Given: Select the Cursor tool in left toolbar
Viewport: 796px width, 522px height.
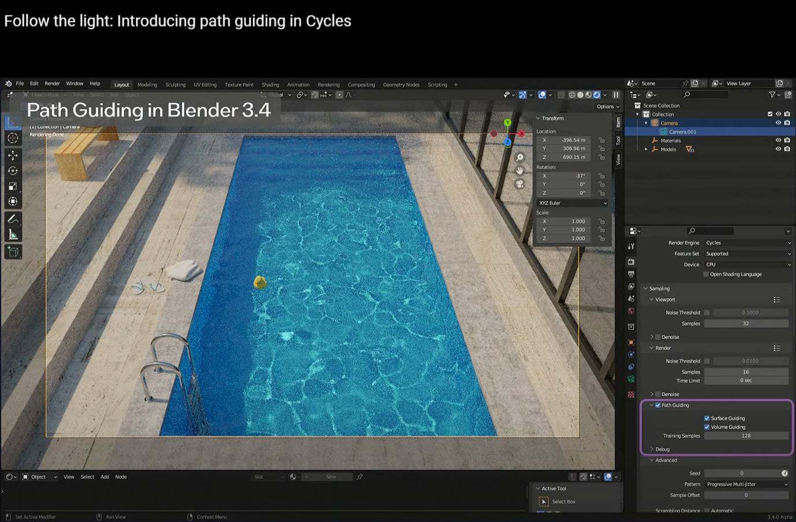Looking at the screenshot, I should [x=13, y=138].
